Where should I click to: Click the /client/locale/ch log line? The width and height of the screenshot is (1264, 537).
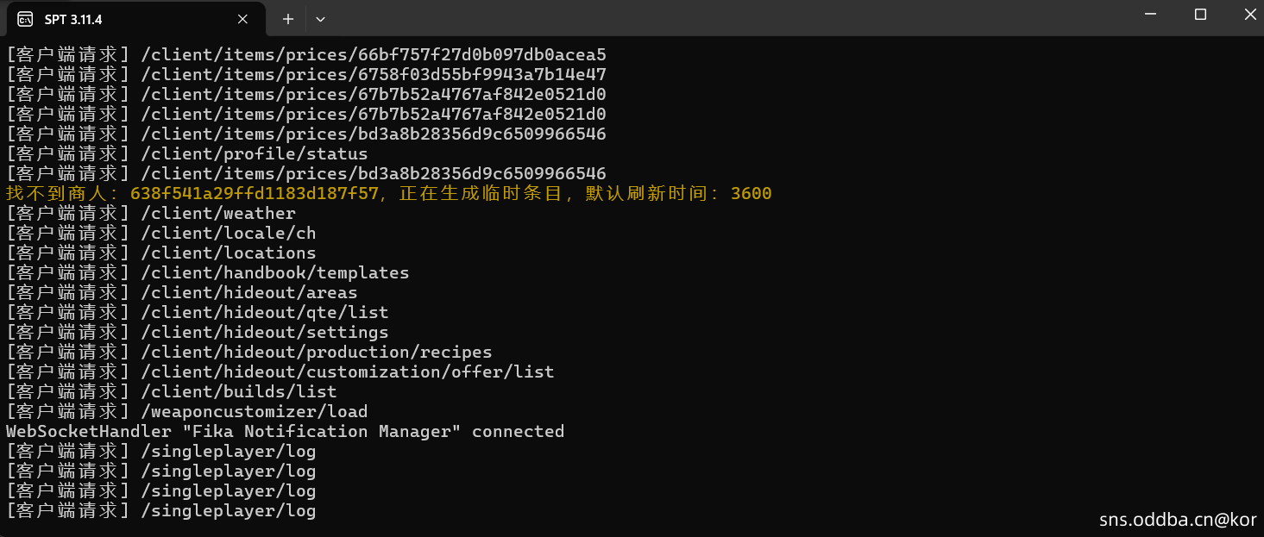[228, 234]
